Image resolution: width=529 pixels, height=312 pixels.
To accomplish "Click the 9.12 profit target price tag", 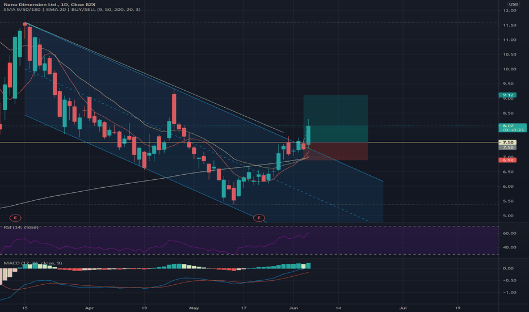I will point(507,95).
